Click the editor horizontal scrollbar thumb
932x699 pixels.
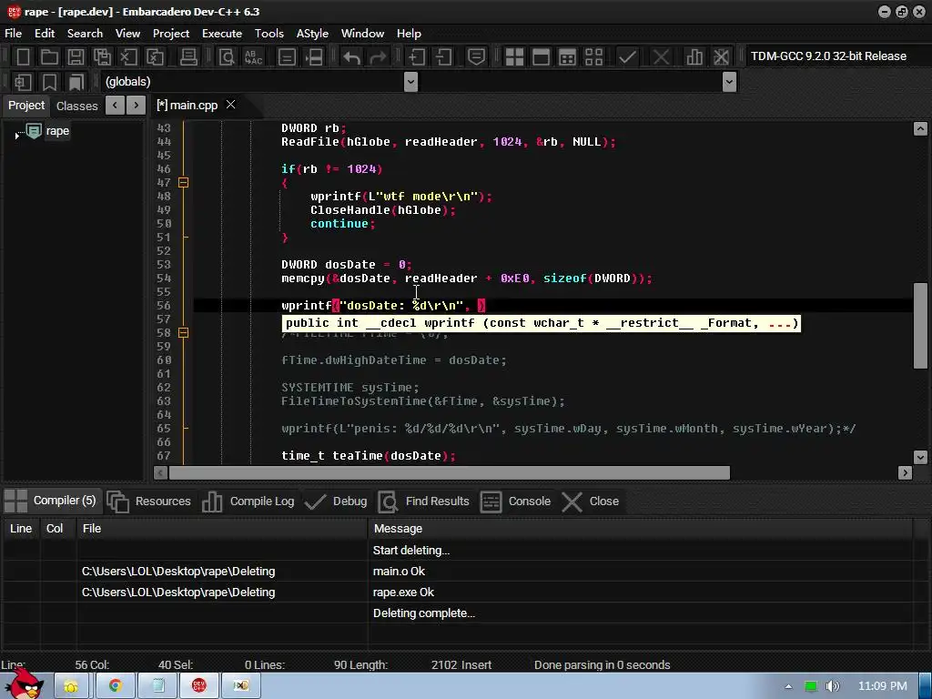point(450,472)
